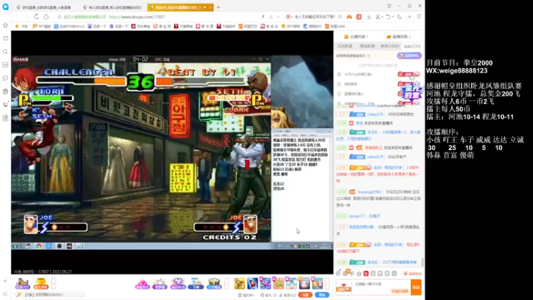533x300 pixels.
Task: Open the PPT模板 bookmark
Action: [42, 26]
